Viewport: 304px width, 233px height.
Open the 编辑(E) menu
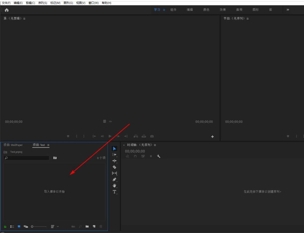[x=18, y=3]
